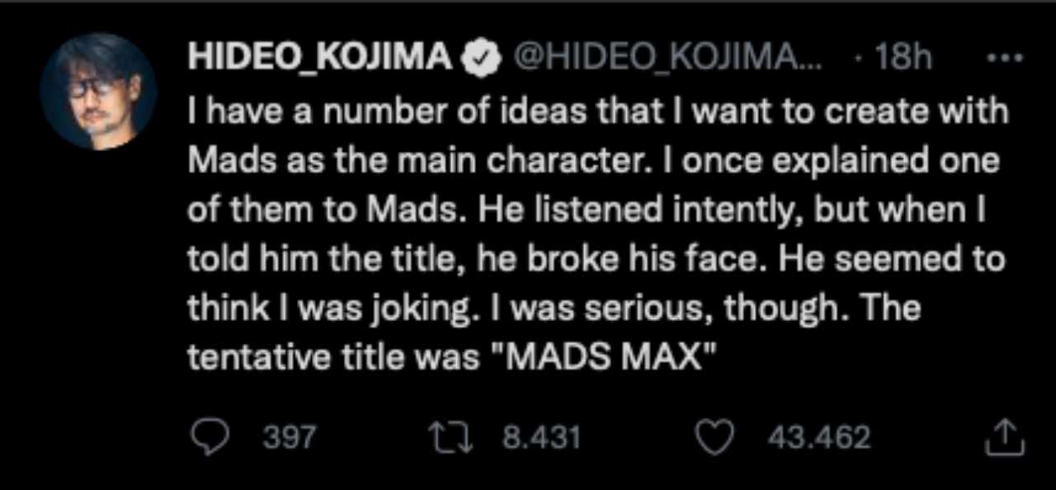Screen dimensions: 1056x490
Task: Click the tweet's first line of text
Action: click(x=598, y=111)
